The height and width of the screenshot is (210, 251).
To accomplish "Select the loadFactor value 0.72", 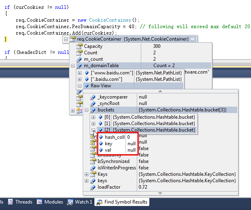I will click(143, 187).
